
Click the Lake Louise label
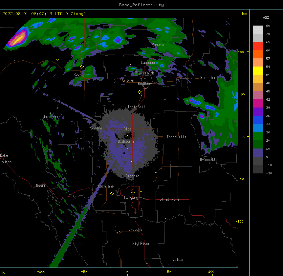pos(6,159)
